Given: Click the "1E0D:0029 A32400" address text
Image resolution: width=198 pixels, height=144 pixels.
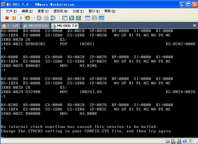Looking at the screenshot, I should click(x=21, y=92).
